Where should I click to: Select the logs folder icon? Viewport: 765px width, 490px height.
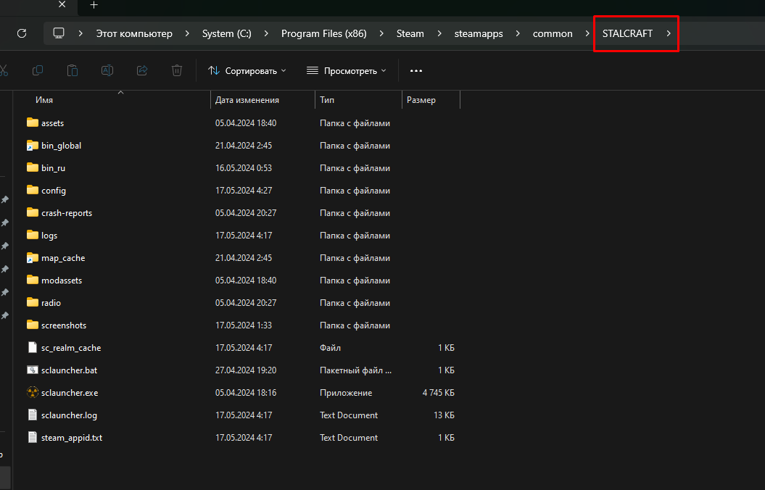coord(32,235)
